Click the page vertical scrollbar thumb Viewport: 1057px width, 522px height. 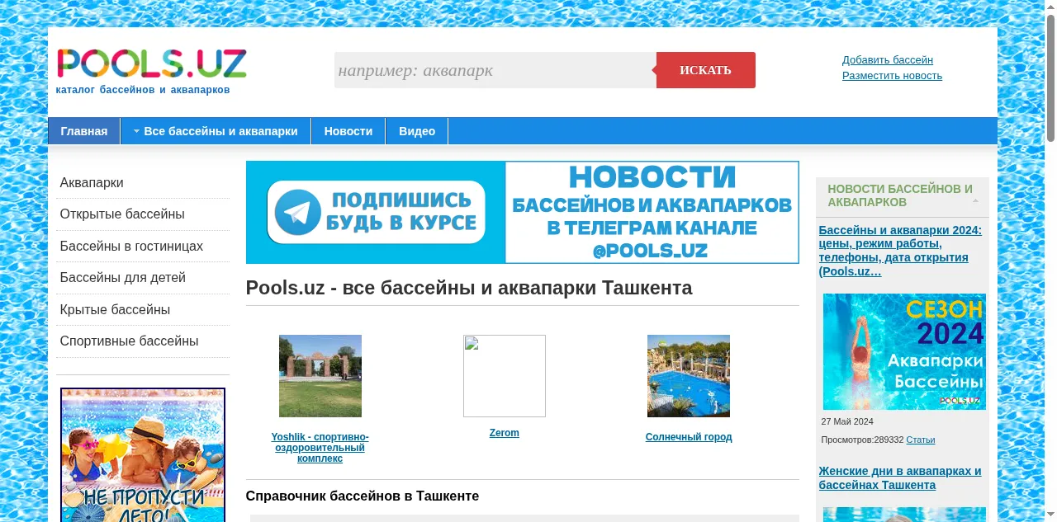[1050, 78]
